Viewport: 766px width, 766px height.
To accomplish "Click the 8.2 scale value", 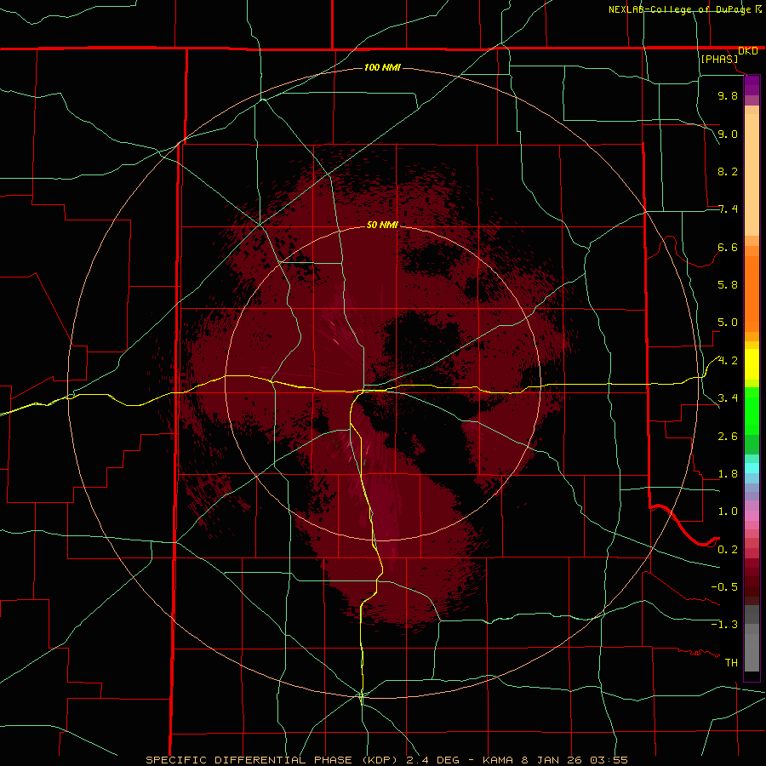I will (728, 171).
